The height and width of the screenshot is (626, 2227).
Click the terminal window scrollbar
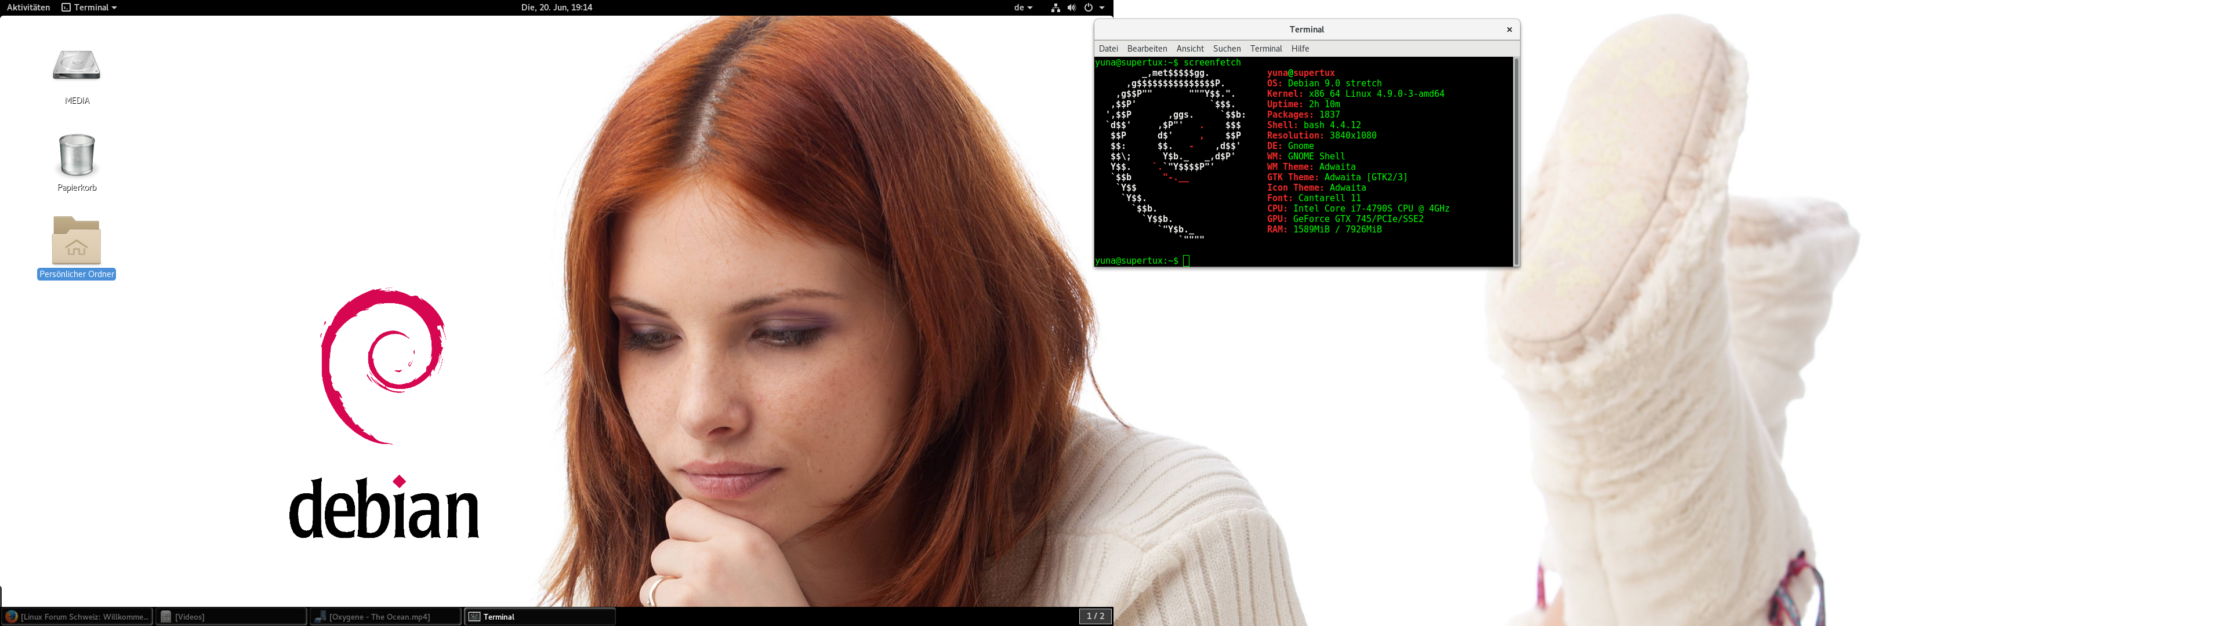pyautogui.click(x=1515, y=161)
